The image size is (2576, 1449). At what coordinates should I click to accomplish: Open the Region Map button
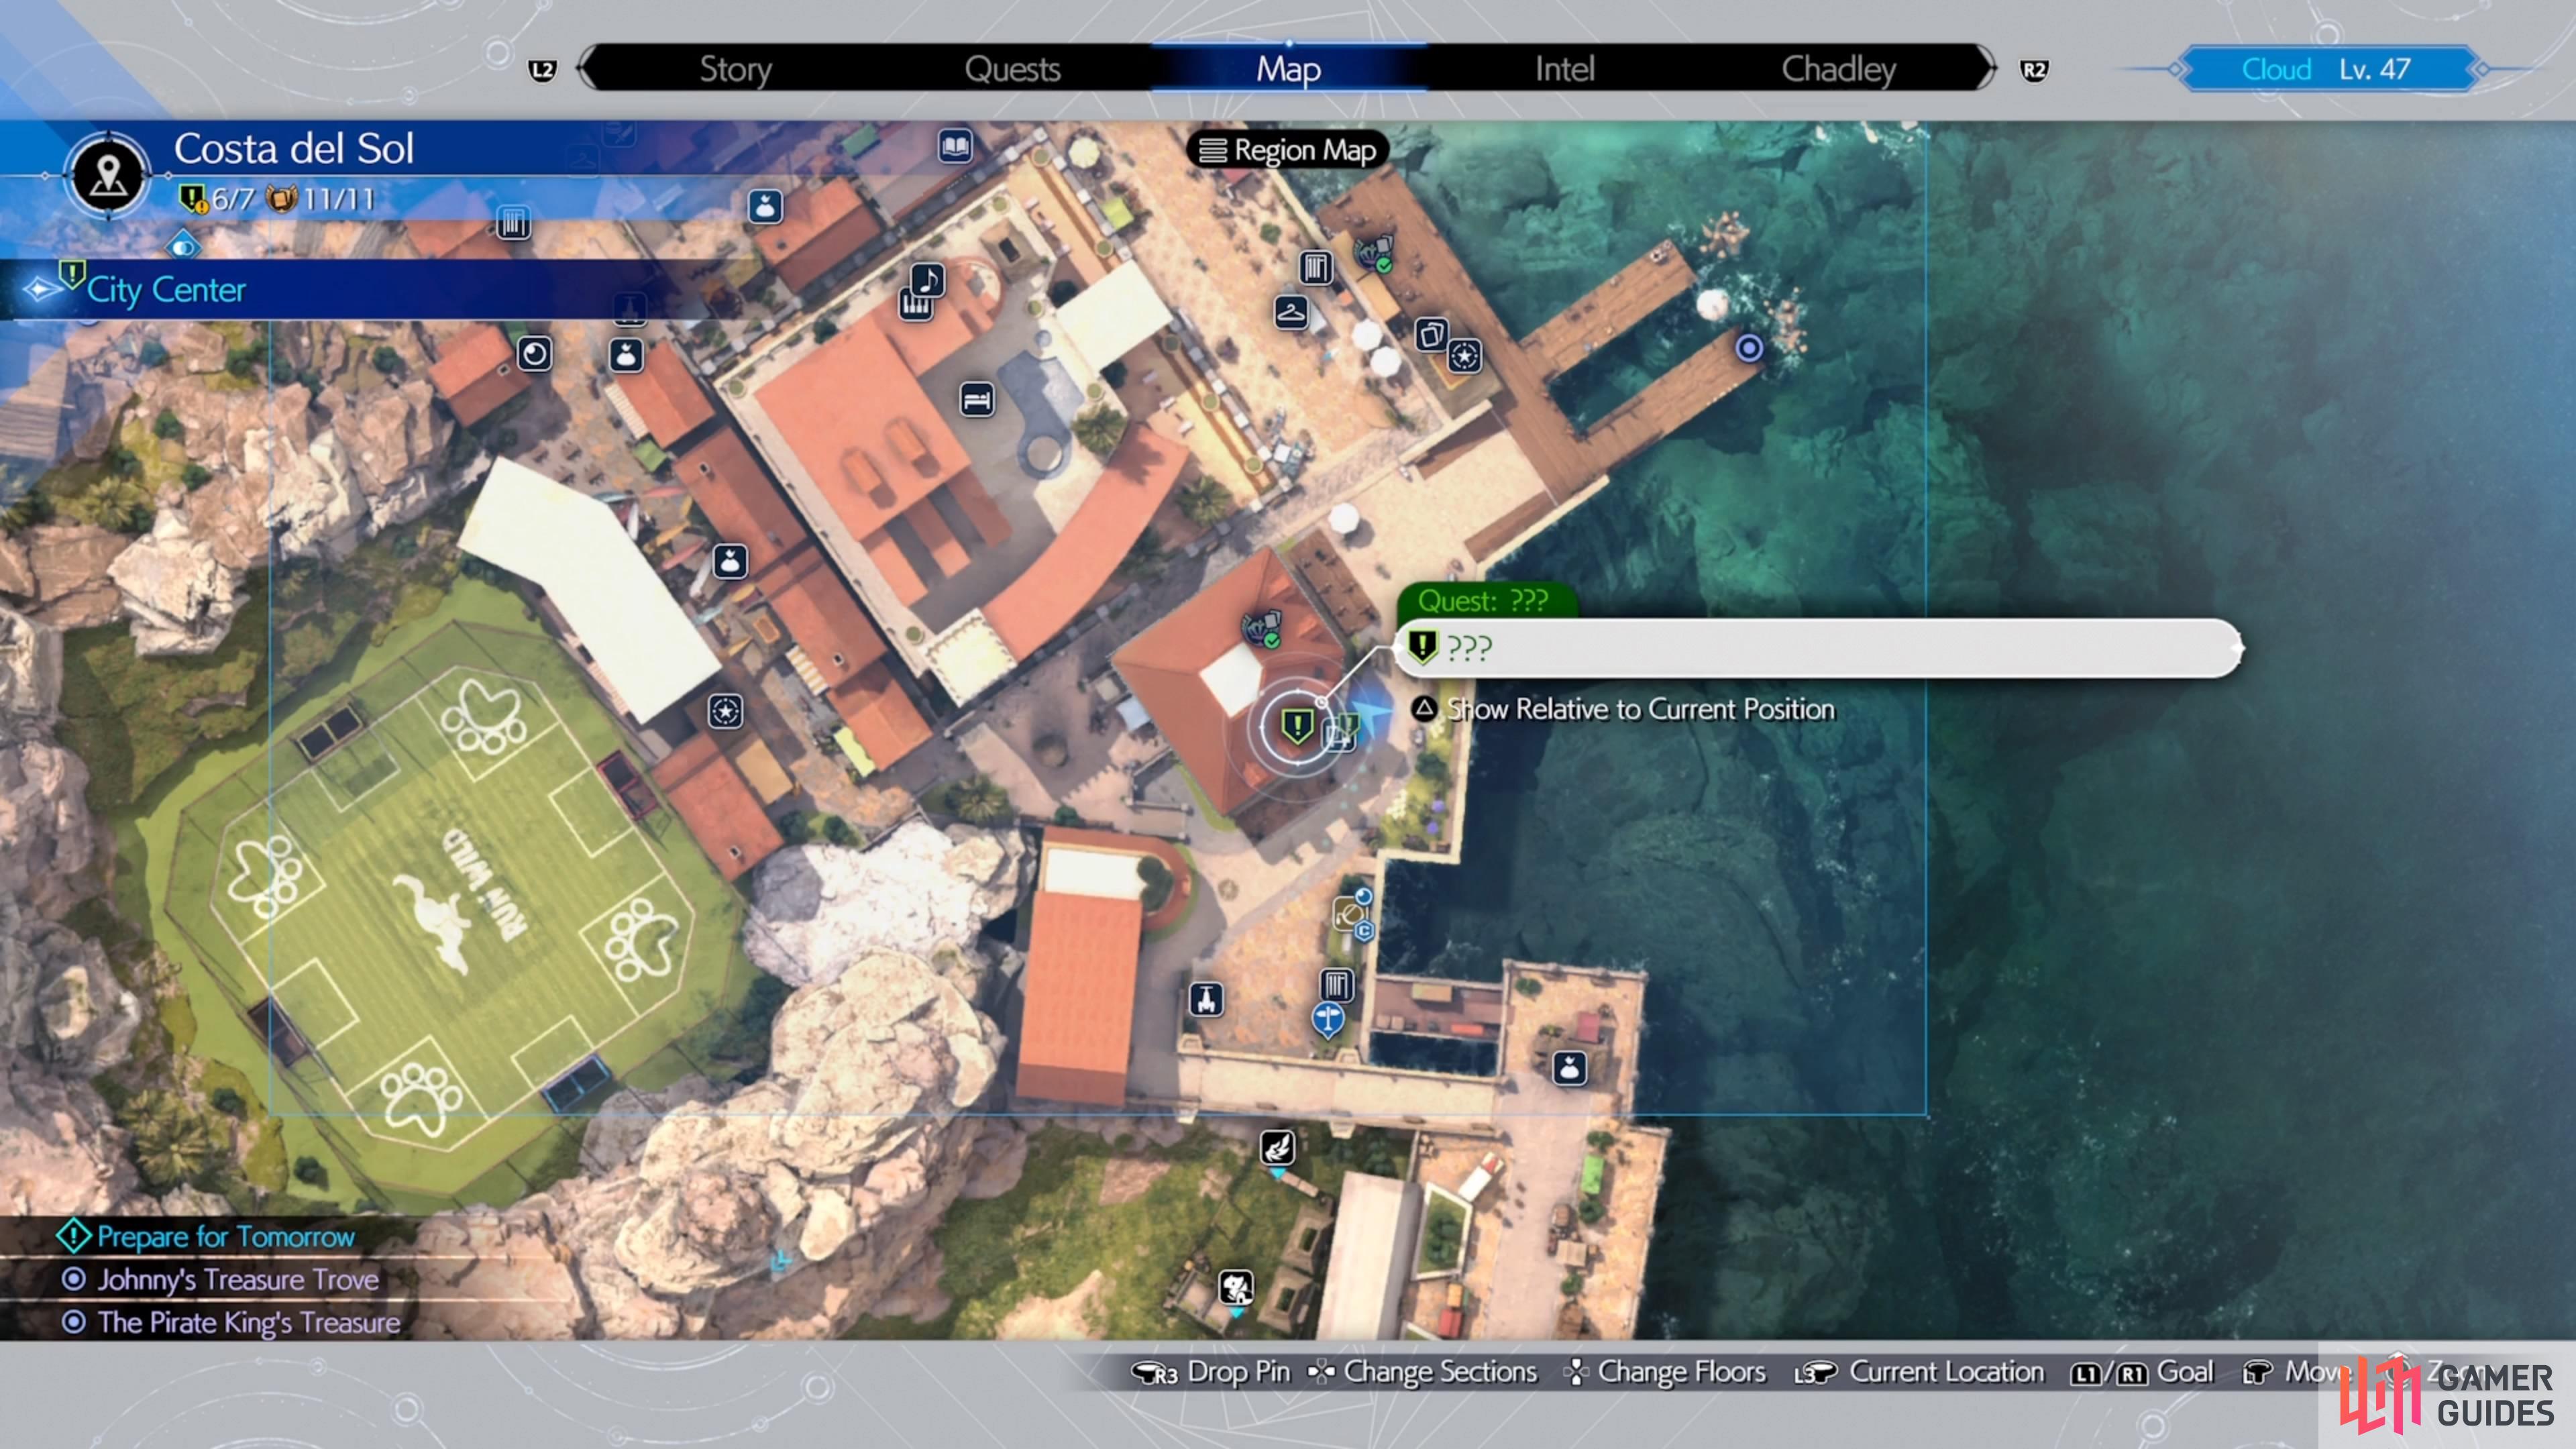coord(1288,150)
